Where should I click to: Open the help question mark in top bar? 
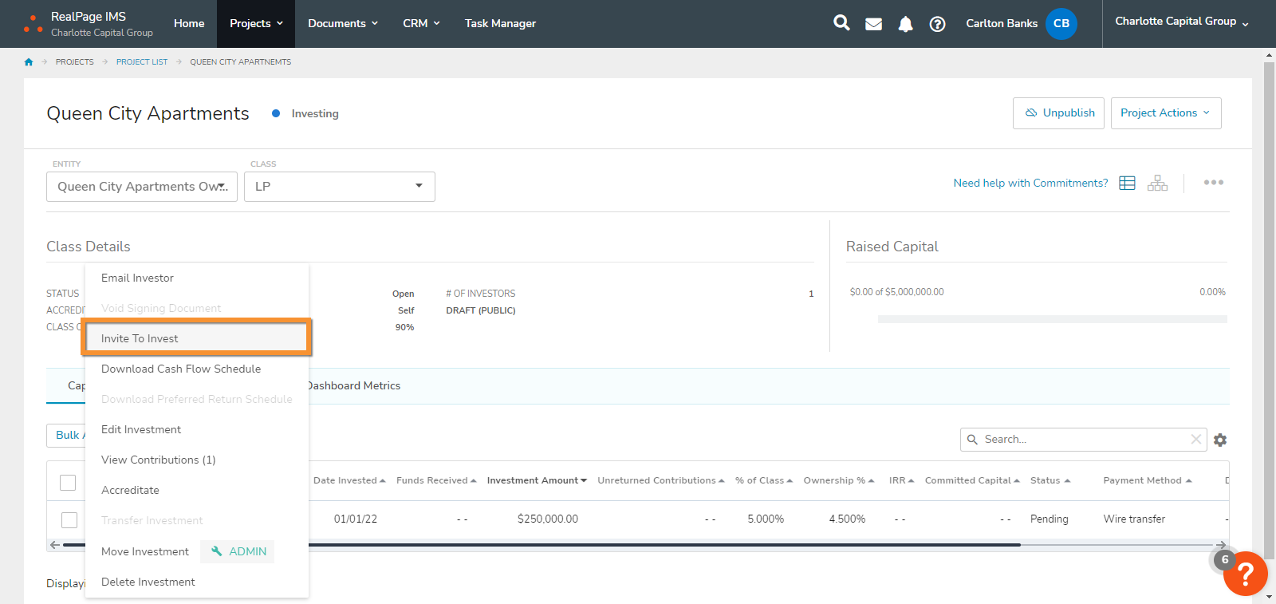(x=937, y=24)
